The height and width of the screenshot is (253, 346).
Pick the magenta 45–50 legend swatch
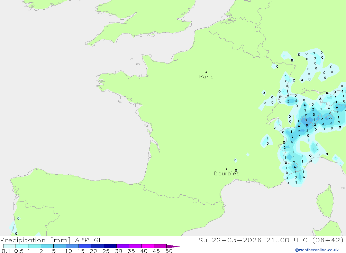coord(160,246)
